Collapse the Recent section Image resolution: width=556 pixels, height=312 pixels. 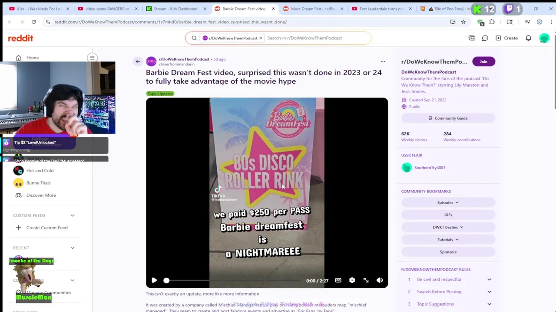click(x=73, y=248)
